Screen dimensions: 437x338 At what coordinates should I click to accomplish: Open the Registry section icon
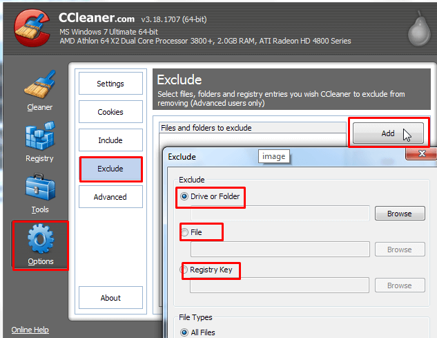[x=40, y=135]
